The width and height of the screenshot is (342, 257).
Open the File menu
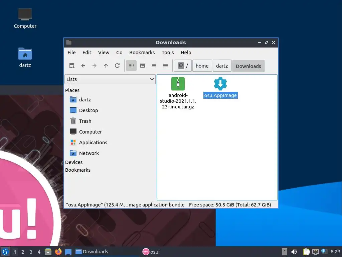[x=71, y=53]
